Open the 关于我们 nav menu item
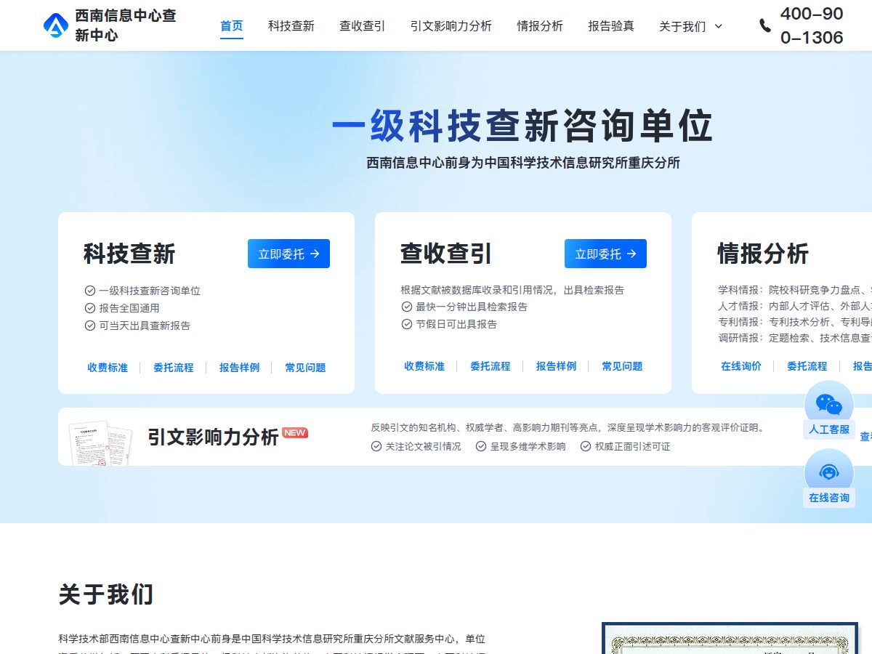 click(682, 26)
